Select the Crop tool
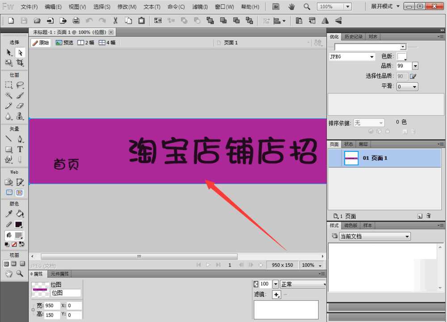Image resolution: width=447 pixels, height=322 pixels. [20, 63]
